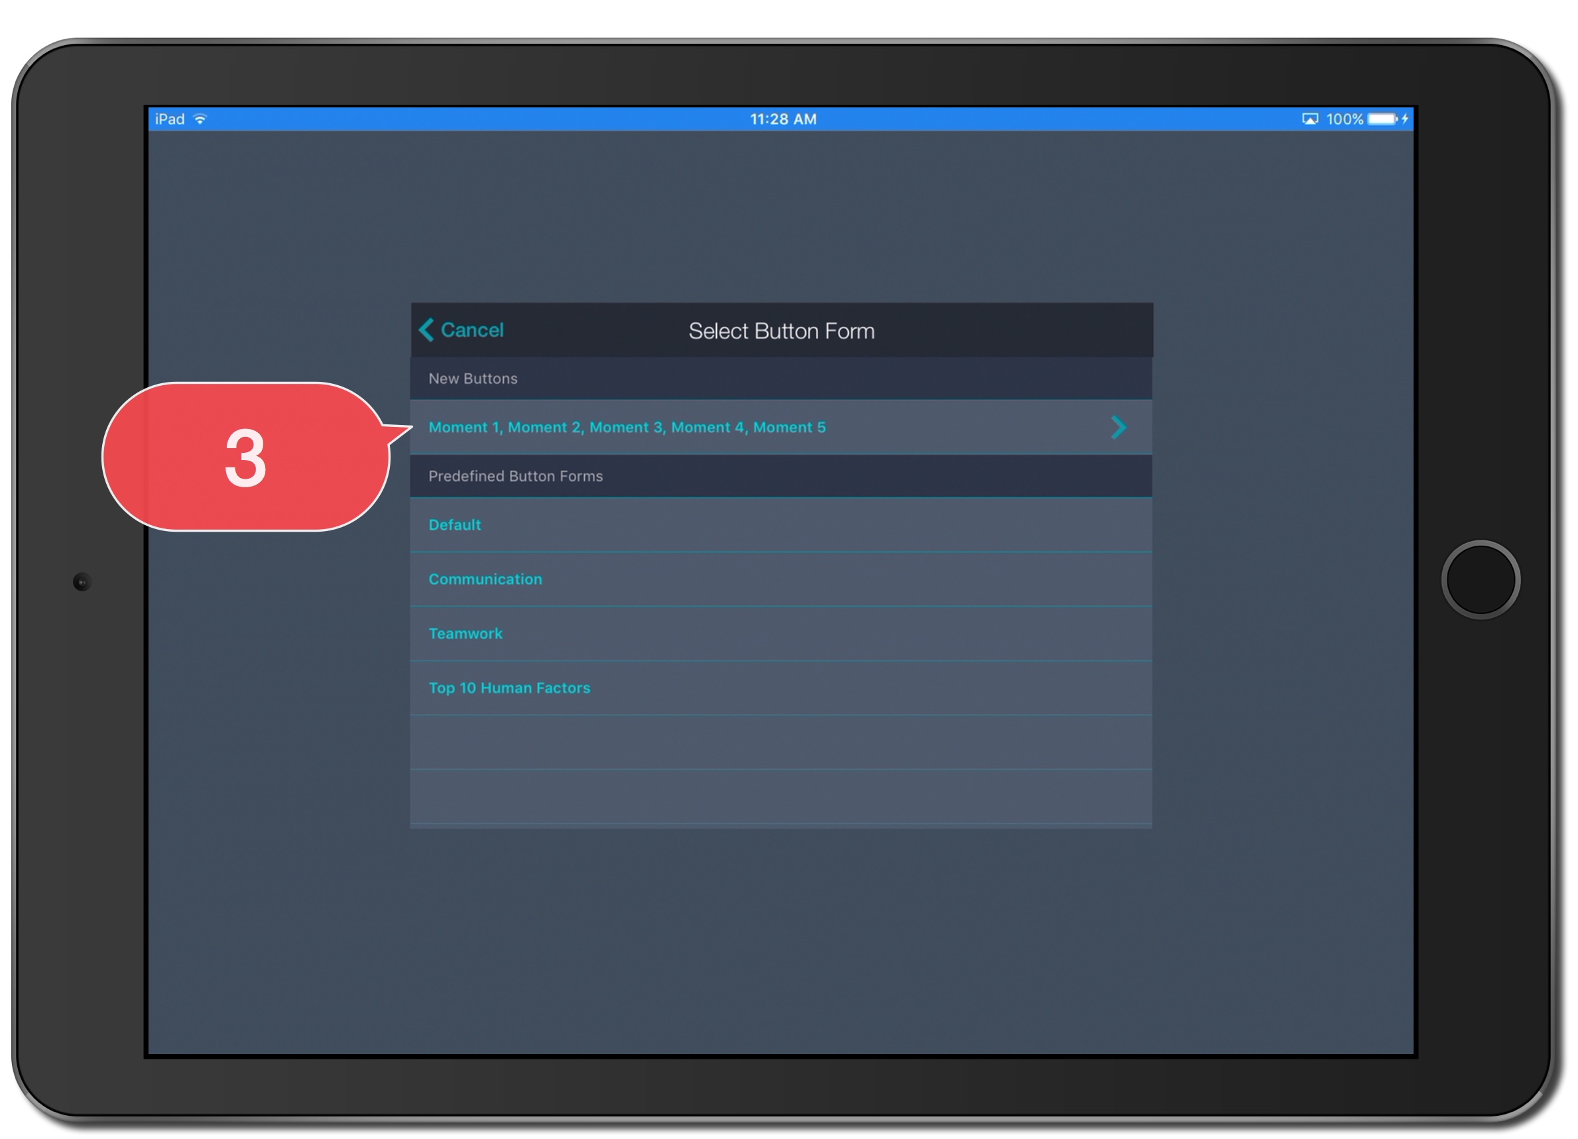The width and height of the screenshot is (1578, 1139).
Task: Tap the AirPlay screen mirroring icon
Action: (1310, 119)
